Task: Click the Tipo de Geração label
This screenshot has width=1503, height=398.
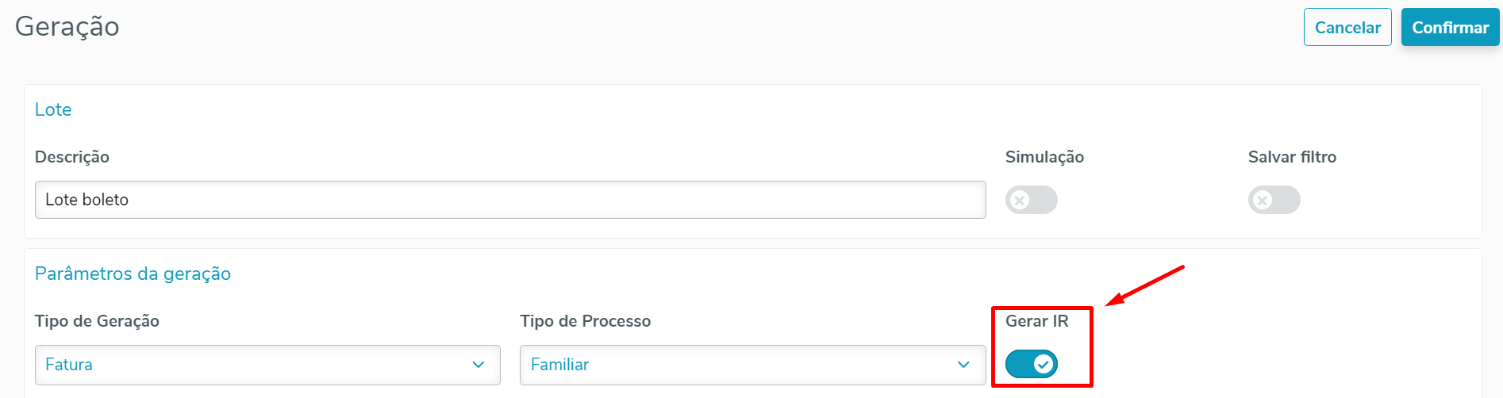Action: click(97, 321)
